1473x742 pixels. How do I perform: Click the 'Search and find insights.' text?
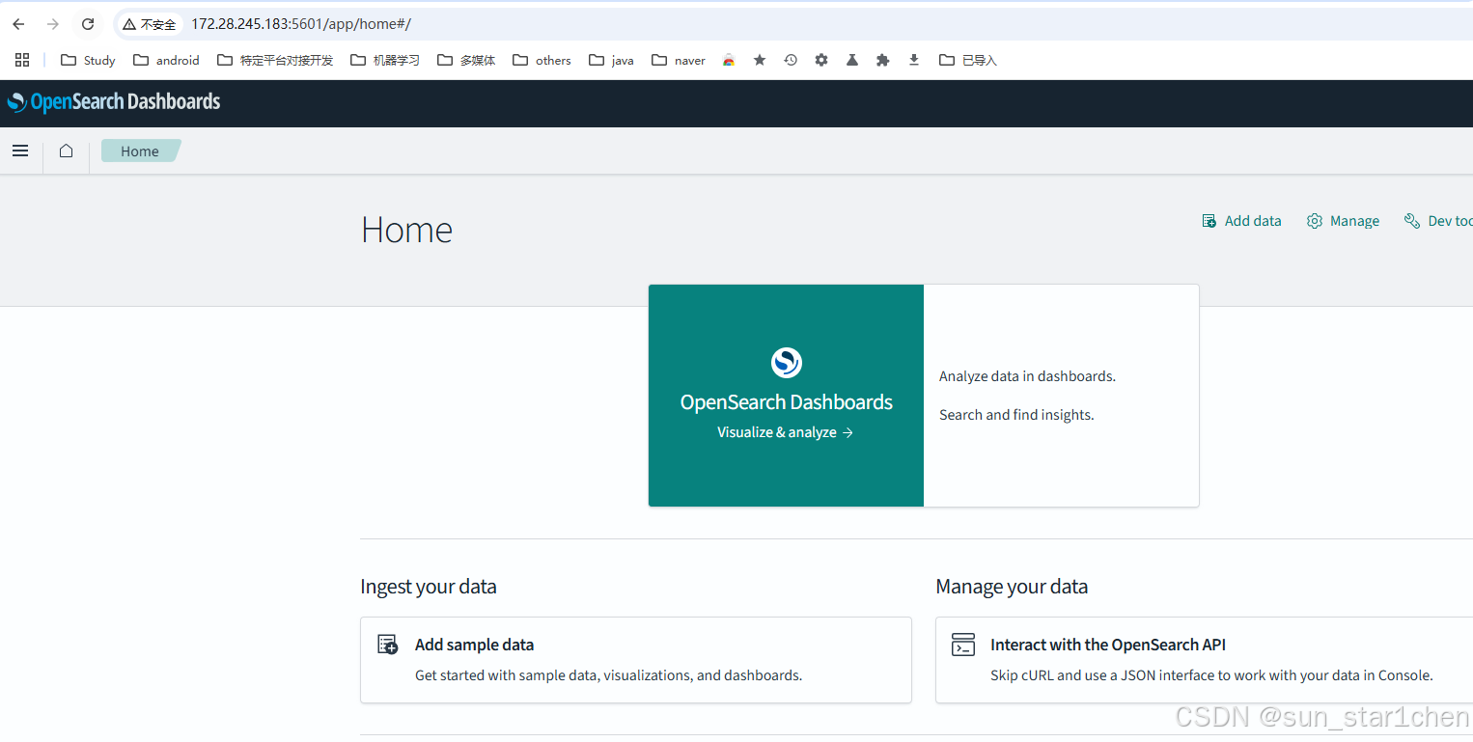(x=1016, y=415)
